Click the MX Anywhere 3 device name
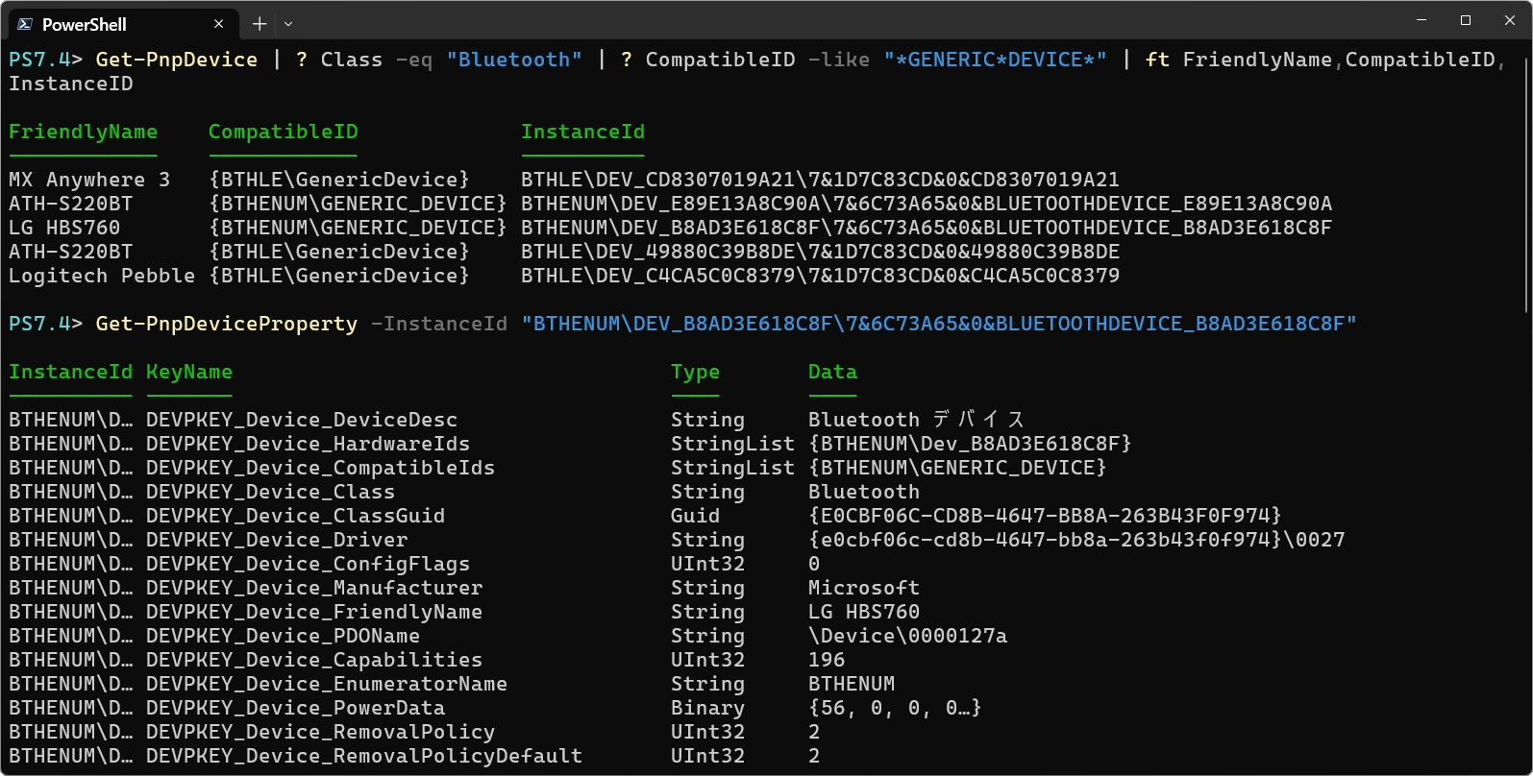1533x776 pixels. coord(89,180)
